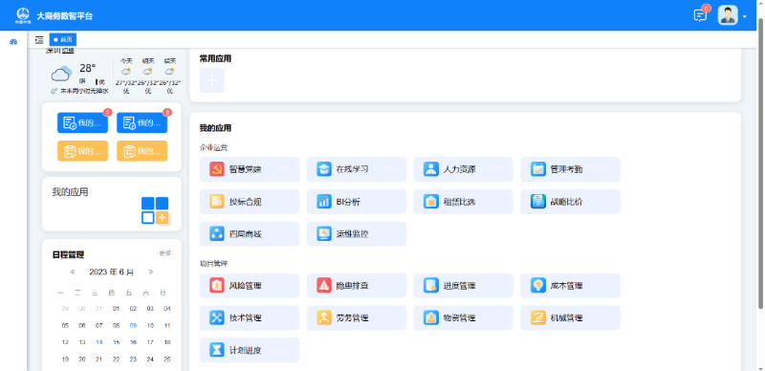Open the 隐患排查 app
This screenshot has height=371, width=765.
357,286
